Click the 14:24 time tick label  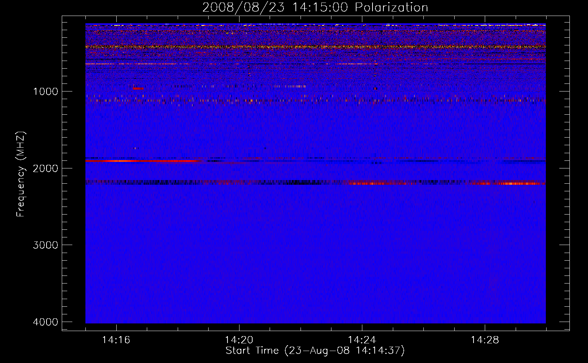(362, 340)
